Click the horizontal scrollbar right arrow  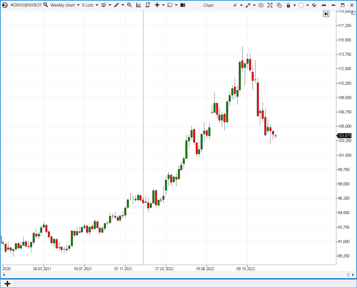click(353, 275)
